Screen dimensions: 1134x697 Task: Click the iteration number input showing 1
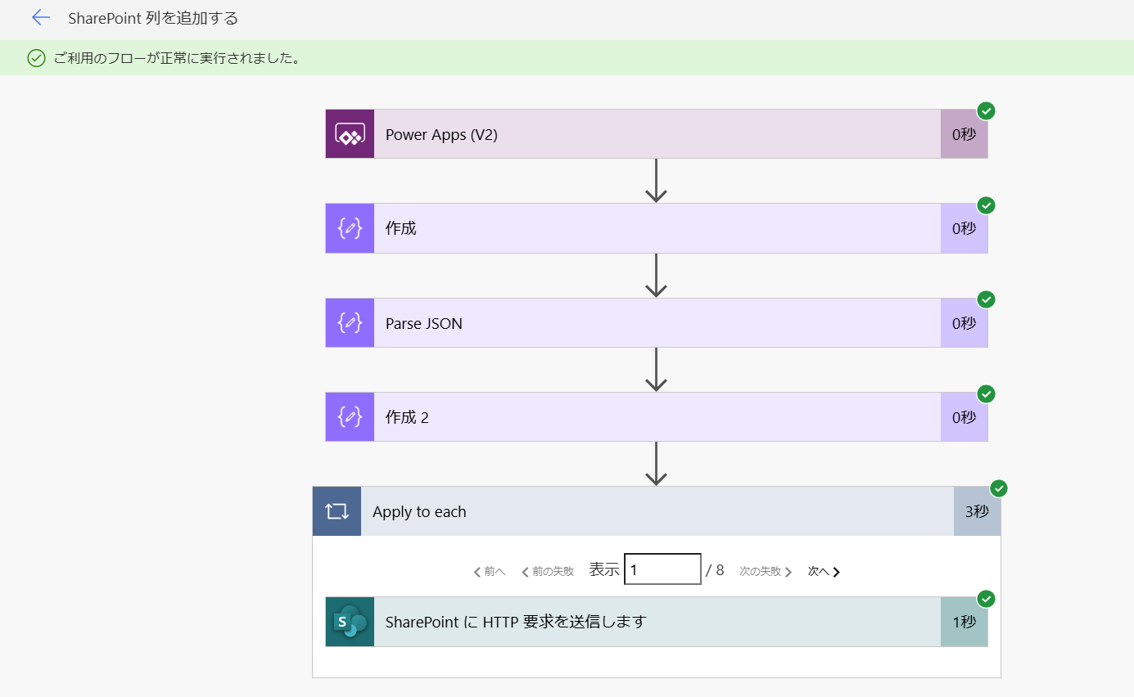[x=662, y=569]
